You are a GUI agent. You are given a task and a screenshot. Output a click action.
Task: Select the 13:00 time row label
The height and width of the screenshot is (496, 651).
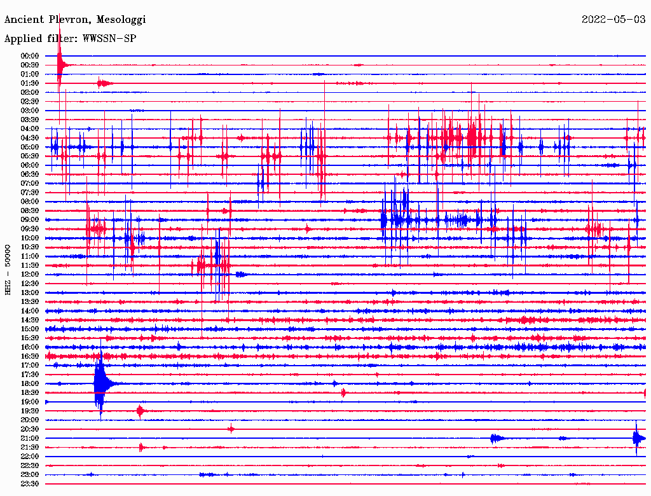pos(30,293)
